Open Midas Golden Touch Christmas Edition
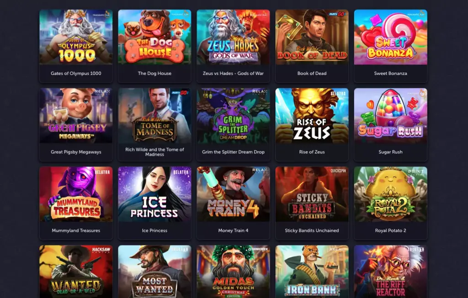The image size is (468, 298). [x=233, y=272]
